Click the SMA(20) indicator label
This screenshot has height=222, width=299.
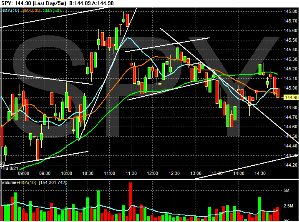(x=31, y=11)
